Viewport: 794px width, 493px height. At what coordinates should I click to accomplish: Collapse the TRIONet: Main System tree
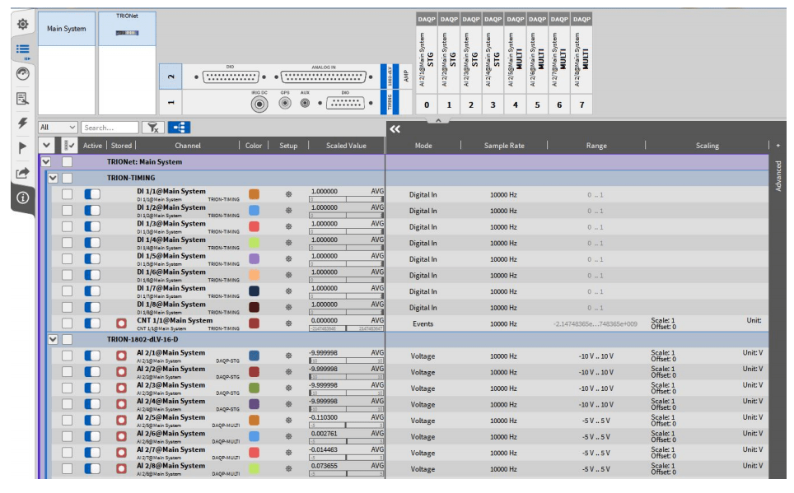[x=46, y=162]
